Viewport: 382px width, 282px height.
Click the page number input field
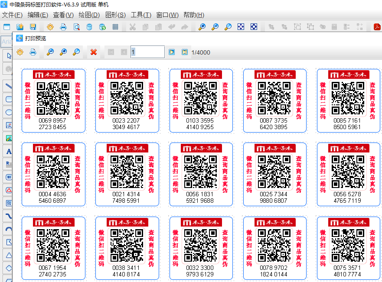pos(147,52)
